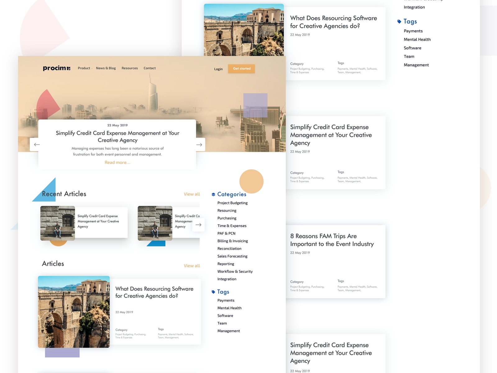Click the Tags icon on the background page
Image resolution: width=497 pixels, height=373 pixels.
click(x=399, y=21)
